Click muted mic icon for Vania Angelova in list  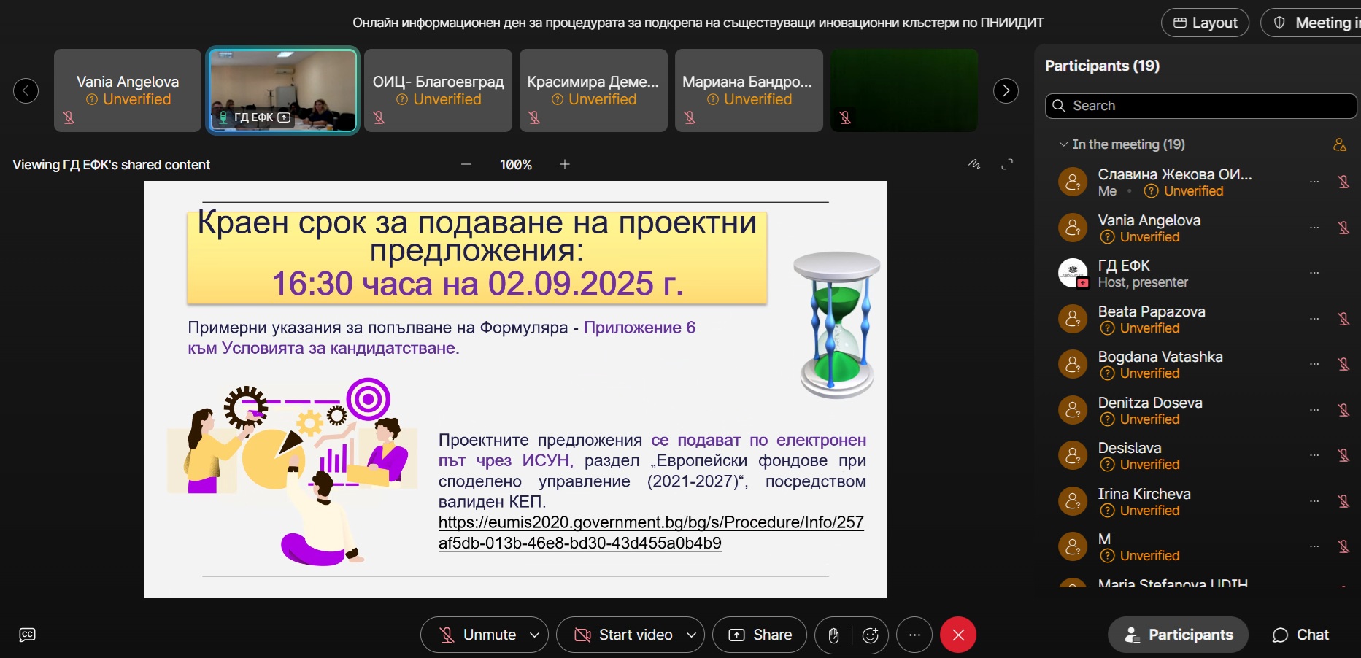(x=1343, y=228)
